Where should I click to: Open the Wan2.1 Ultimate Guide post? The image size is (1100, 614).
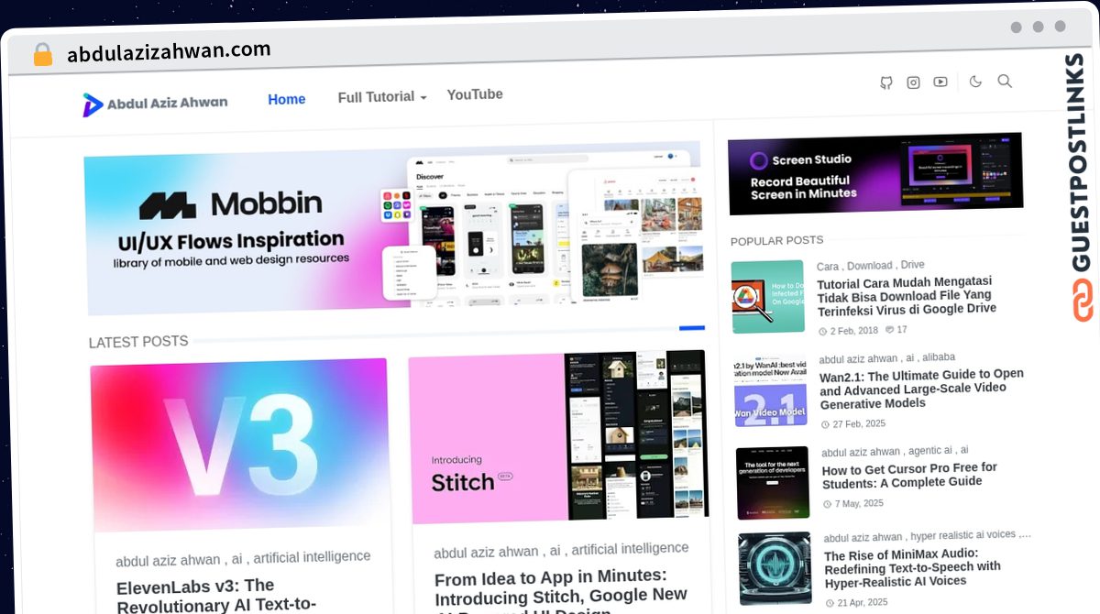coord(922,389)
